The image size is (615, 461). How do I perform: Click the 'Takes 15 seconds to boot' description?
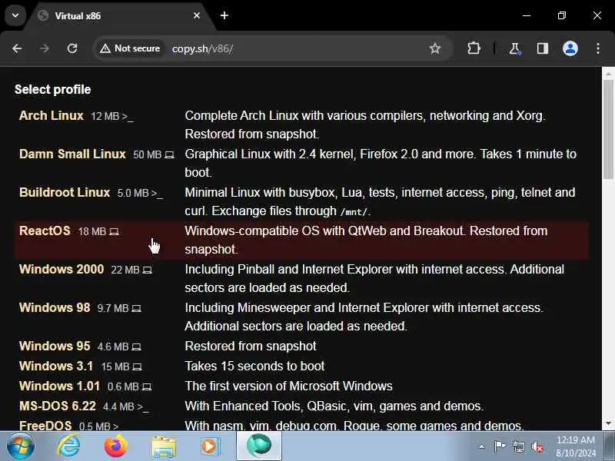click(254, 366)
